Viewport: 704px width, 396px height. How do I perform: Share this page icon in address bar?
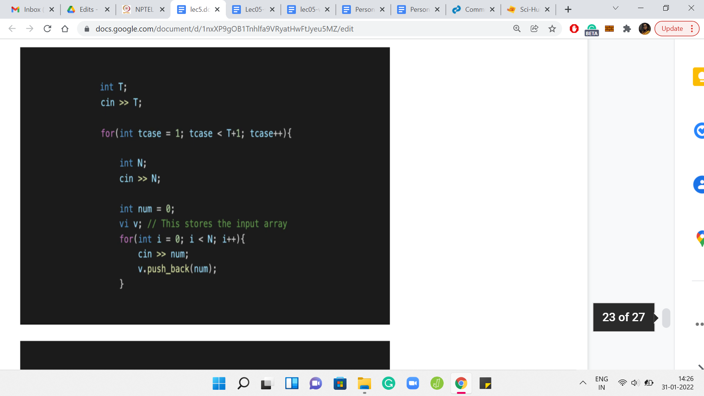coord(535,29)
